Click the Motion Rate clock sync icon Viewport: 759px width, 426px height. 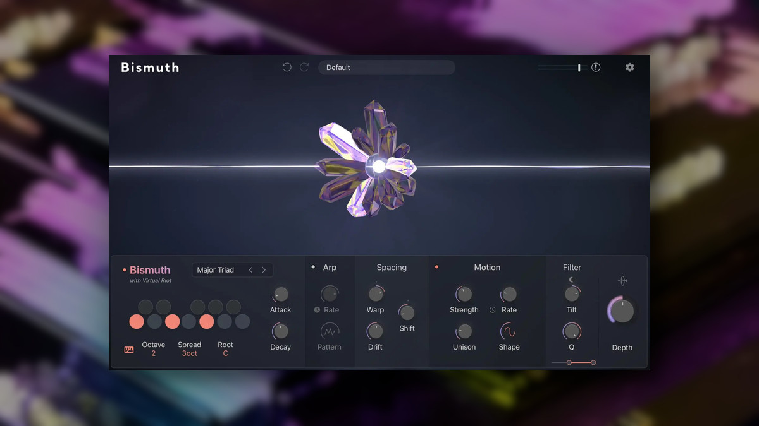[x=493, y=310]
